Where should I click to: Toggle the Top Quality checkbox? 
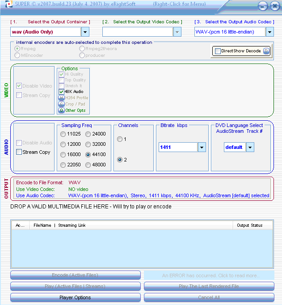pos(61,80)
